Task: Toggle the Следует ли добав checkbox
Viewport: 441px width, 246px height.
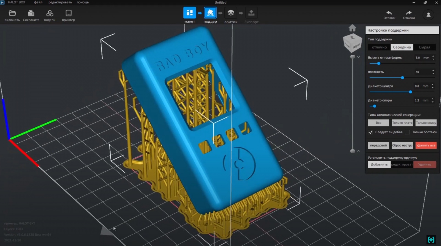Action: (x=370, y=132)
